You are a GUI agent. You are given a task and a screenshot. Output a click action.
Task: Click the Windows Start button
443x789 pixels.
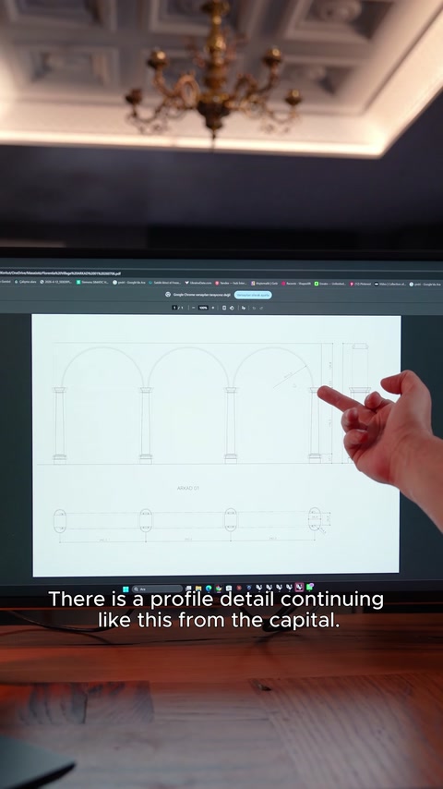126,589
